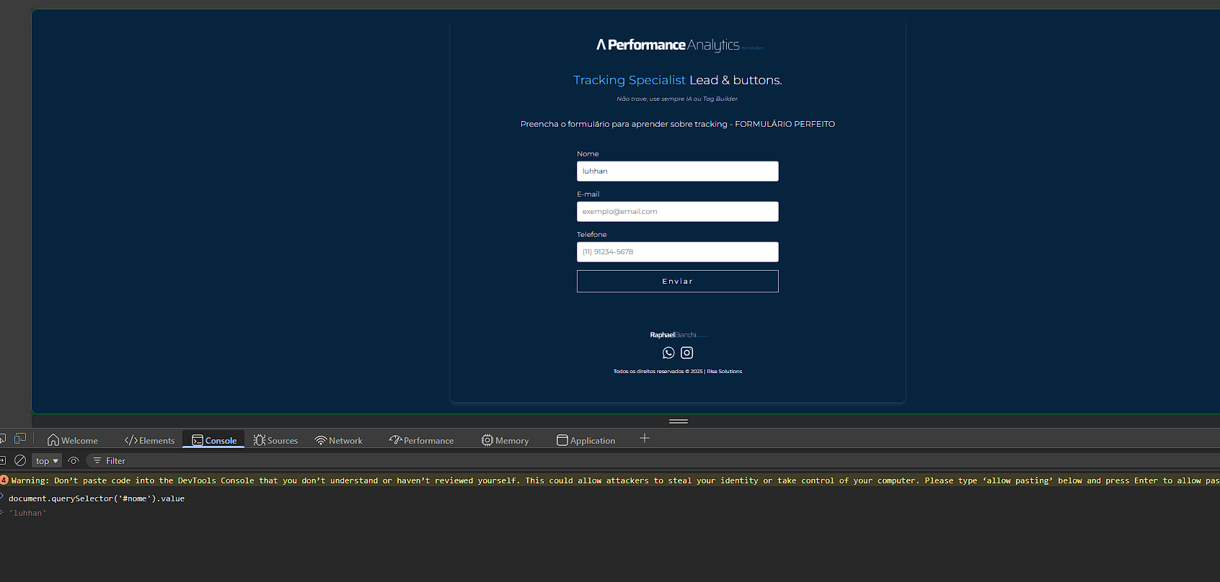Click the Não trave subtitle text

click(x=678, y=99)
